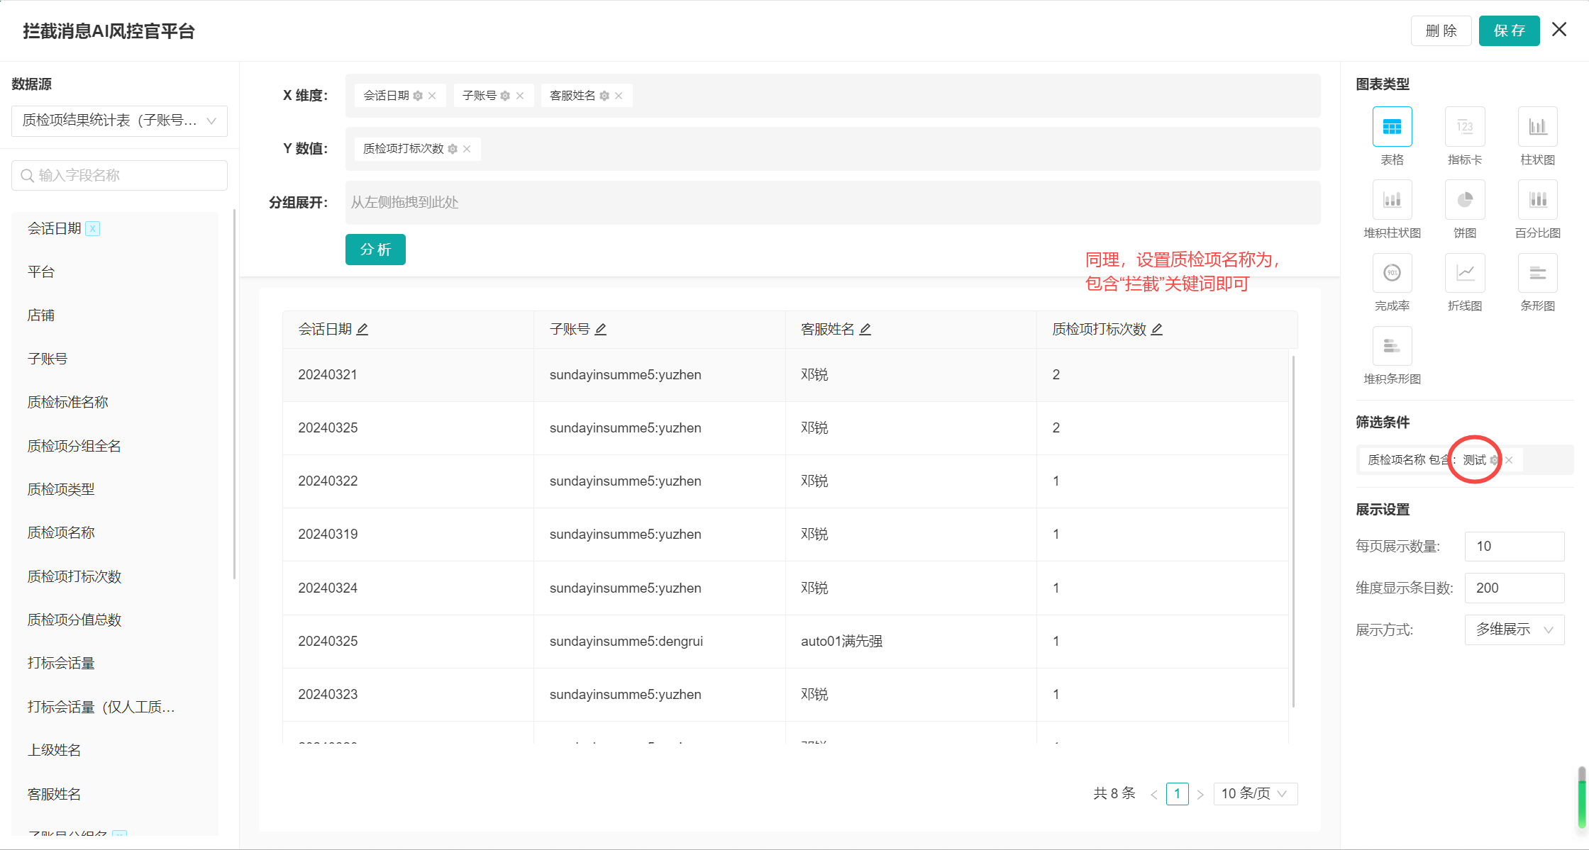Select the 指标卡 chart type icon
Image resolution: width=1589 pixels, height=850 pixels.
click(1464, 127)
